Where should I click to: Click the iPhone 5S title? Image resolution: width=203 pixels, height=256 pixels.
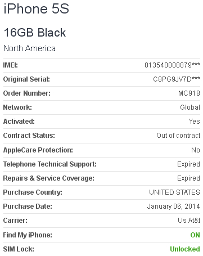[37, 8]
